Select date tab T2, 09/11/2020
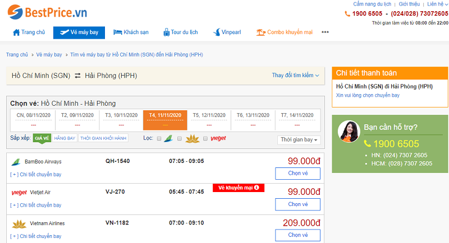This screenshot has width=449, height=243. coord(77,120)
